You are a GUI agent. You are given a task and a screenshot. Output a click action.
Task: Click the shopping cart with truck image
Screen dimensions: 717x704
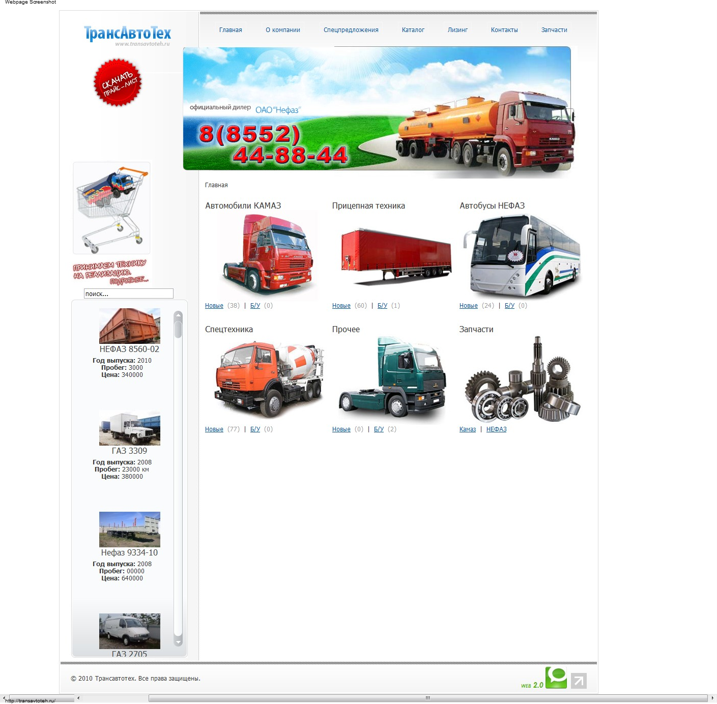click(111, 207)
